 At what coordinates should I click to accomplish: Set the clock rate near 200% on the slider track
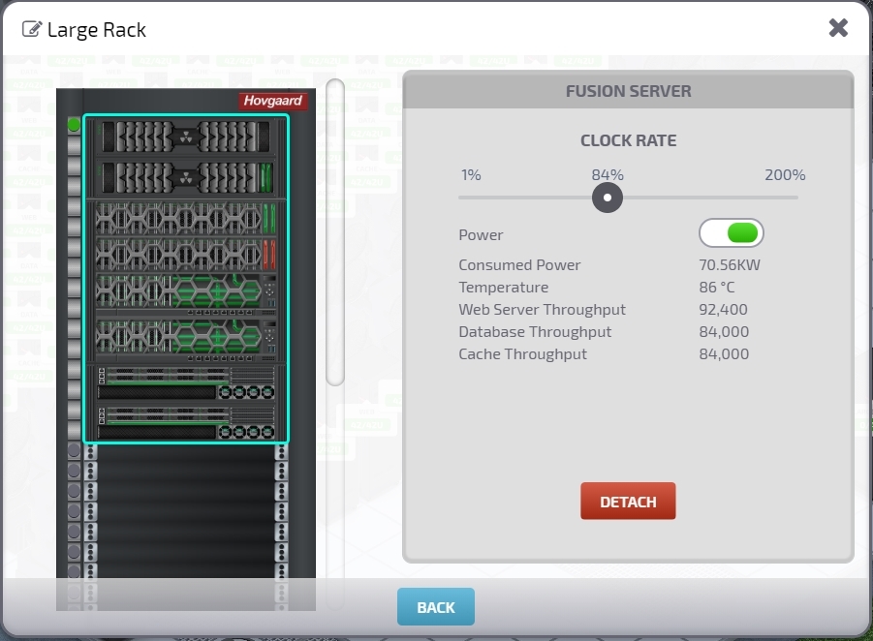tap(795, 198)
